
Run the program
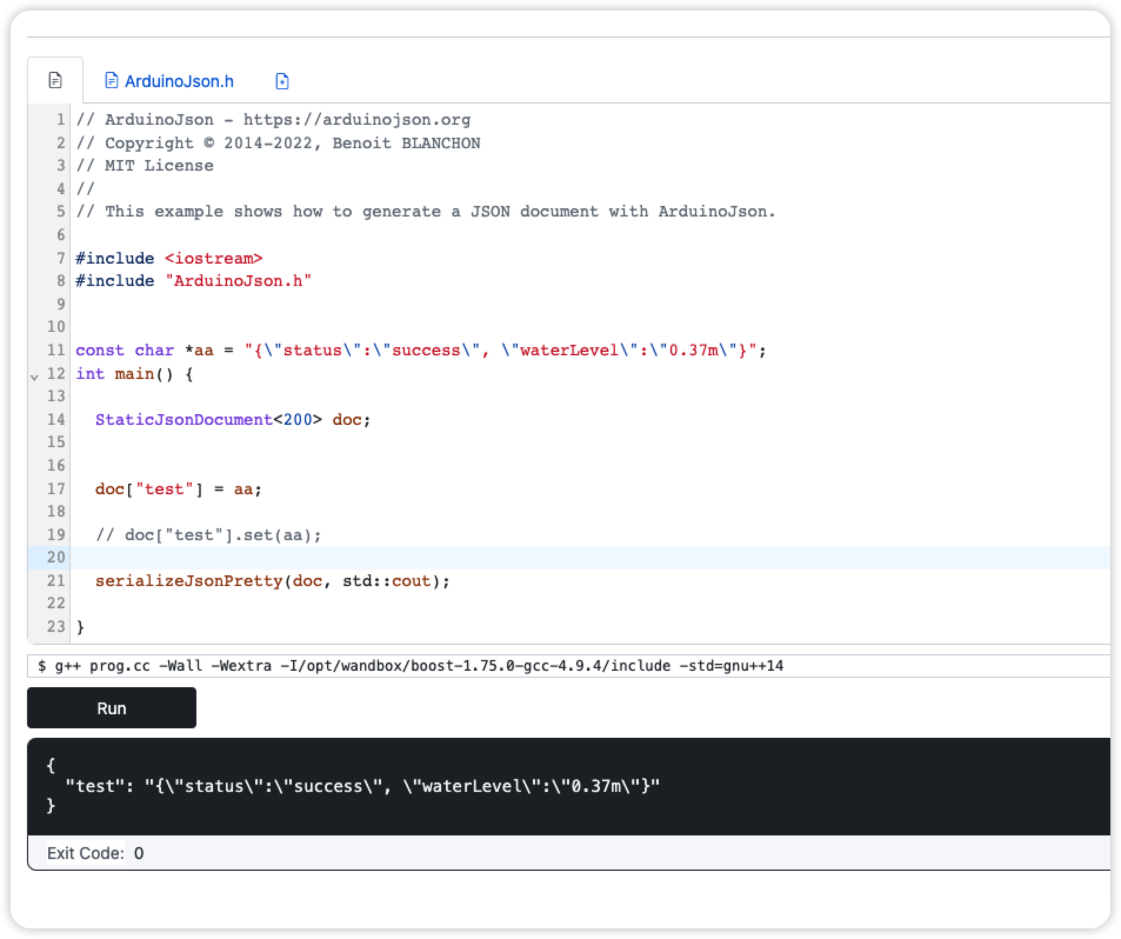coord(112,708)
